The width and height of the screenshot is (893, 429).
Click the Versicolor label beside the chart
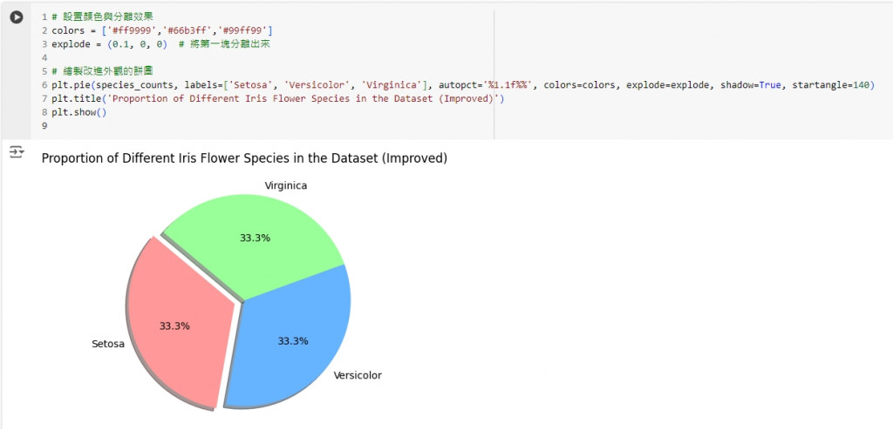tap(358, 376)
